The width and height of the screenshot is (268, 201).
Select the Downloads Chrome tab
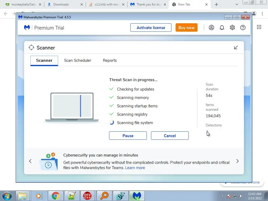(63, 5)
